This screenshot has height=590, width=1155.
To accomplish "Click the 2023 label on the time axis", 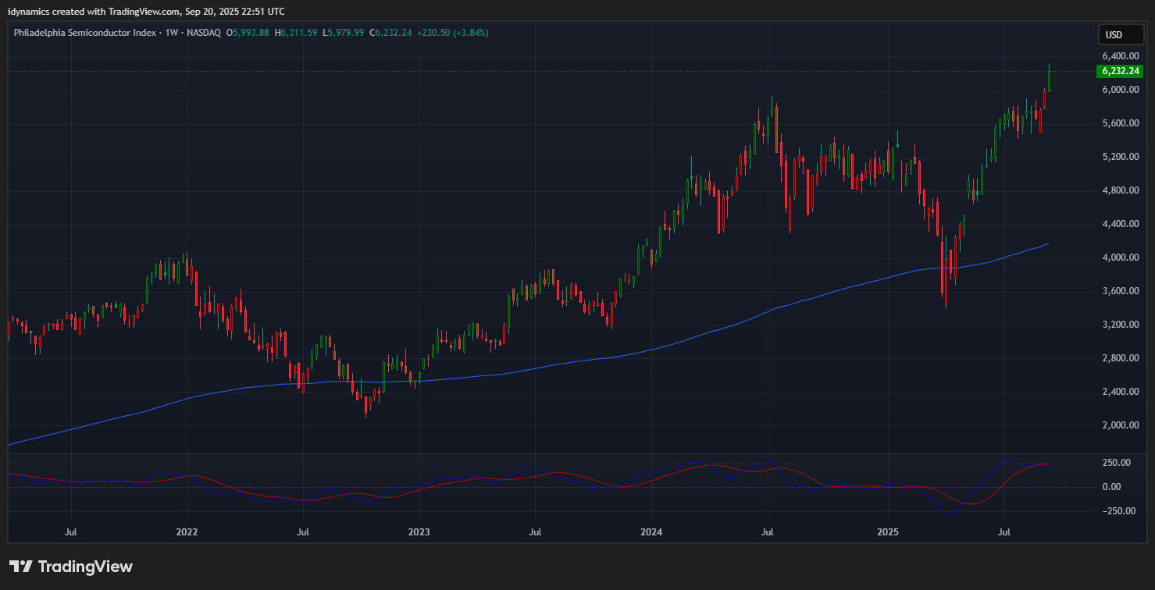I will (x=419, y=532).
